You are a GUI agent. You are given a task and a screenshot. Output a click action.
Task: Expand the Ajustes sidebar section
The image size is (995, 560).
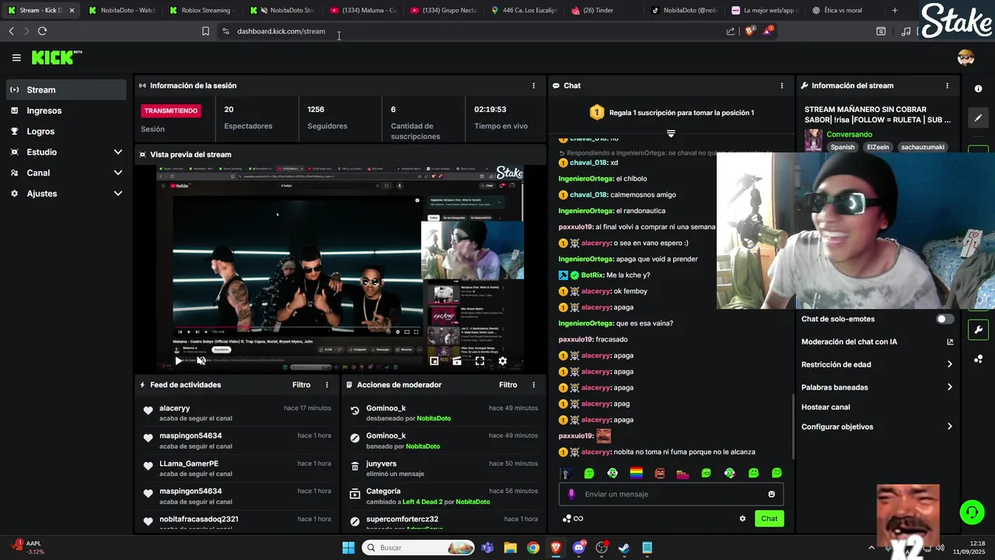coord(66,194)
